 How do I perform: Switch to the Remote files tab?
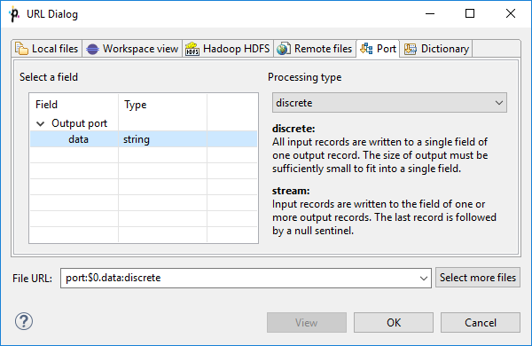(x=315, y=49)
